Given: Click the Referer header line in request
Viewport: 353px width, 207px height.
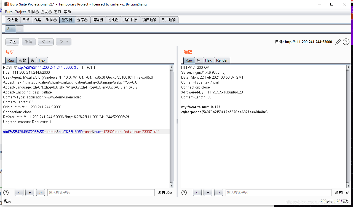Looking at the screenshot, I should click(x=66, y=117).
